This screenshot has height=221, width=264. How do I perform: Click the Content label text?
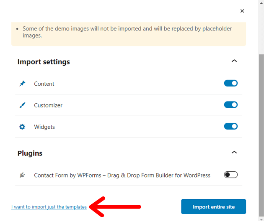coord(44,84)
